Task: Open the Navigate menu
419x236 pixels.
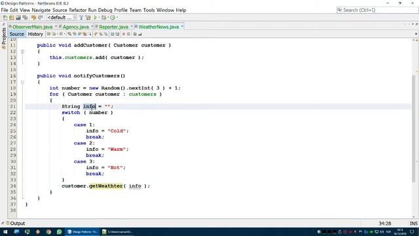Action: 41,10
